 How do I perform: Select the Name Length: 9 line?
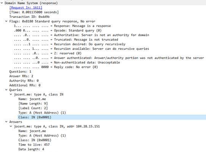(33, 103)
